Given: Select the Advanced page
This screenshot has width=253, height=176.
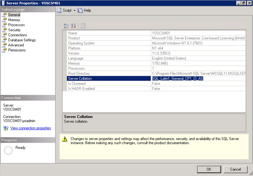Looking at the screenshot, I should (x=16, y=45).
